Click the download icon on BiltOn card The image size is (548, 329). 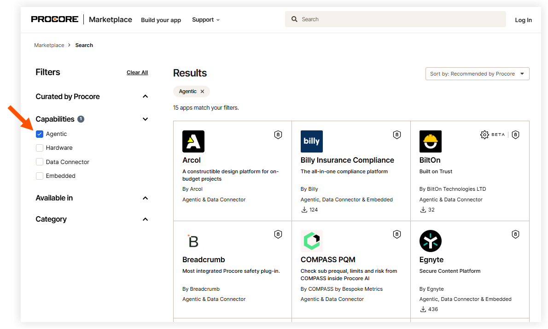tap(423, 210)
